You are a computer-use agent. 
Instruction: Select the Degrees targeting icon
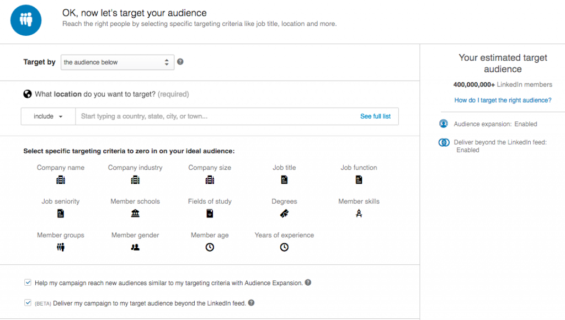click(x=284, y=214)
